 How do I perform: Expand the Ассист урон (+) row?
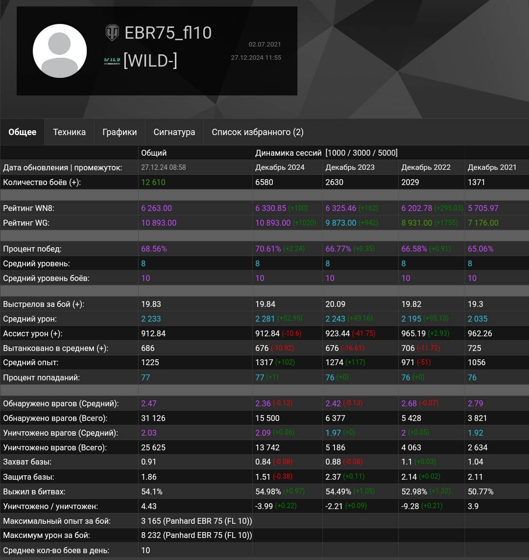pyautogui.click(x=40, y=333)
